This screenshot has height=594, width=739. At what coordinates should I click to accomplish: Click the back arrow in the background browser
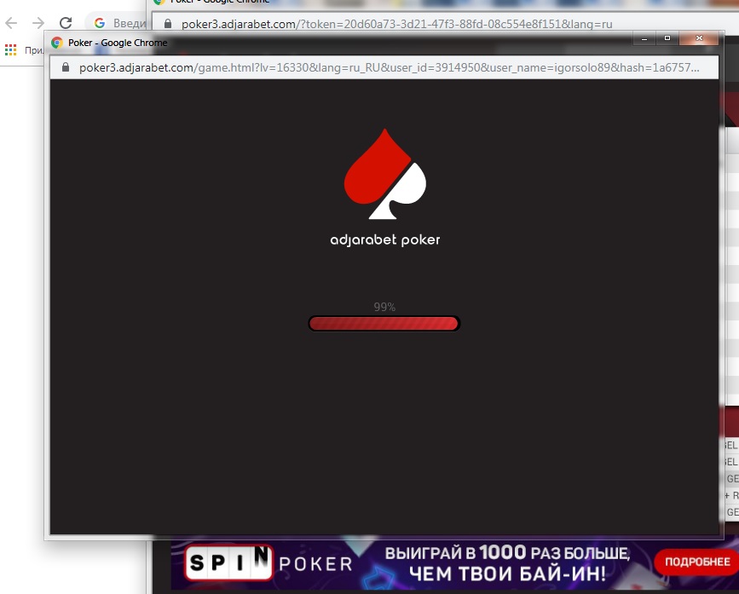pos(11,23)
